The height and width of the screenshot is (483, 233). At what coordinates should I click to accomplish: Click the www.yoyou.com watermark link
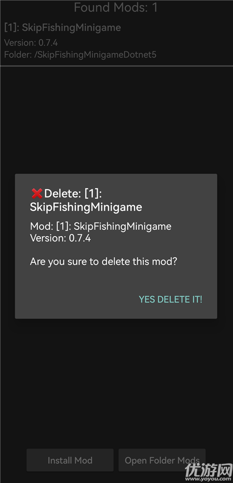point(214,478)
